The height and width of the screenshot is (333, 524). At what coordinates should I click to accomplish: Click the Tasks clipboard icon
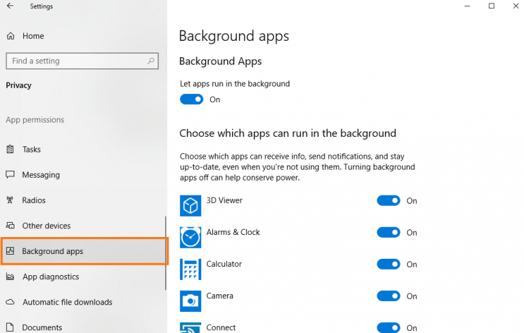pyautogui.click(x=10, y=149)
